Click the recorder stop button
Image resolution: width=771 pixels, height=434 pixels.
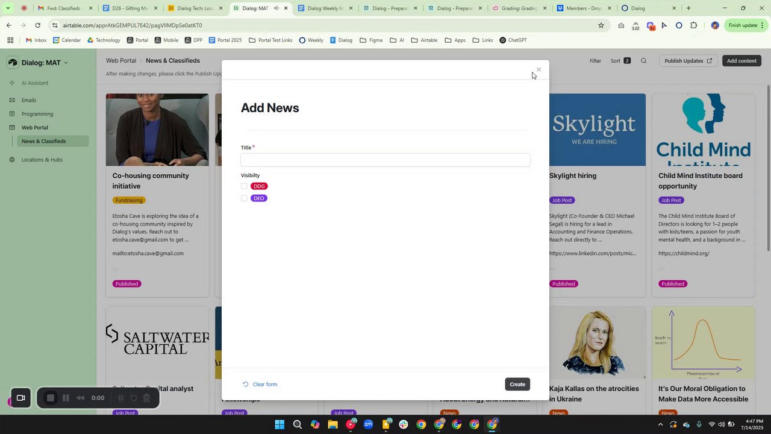click(x=51, y=398)
